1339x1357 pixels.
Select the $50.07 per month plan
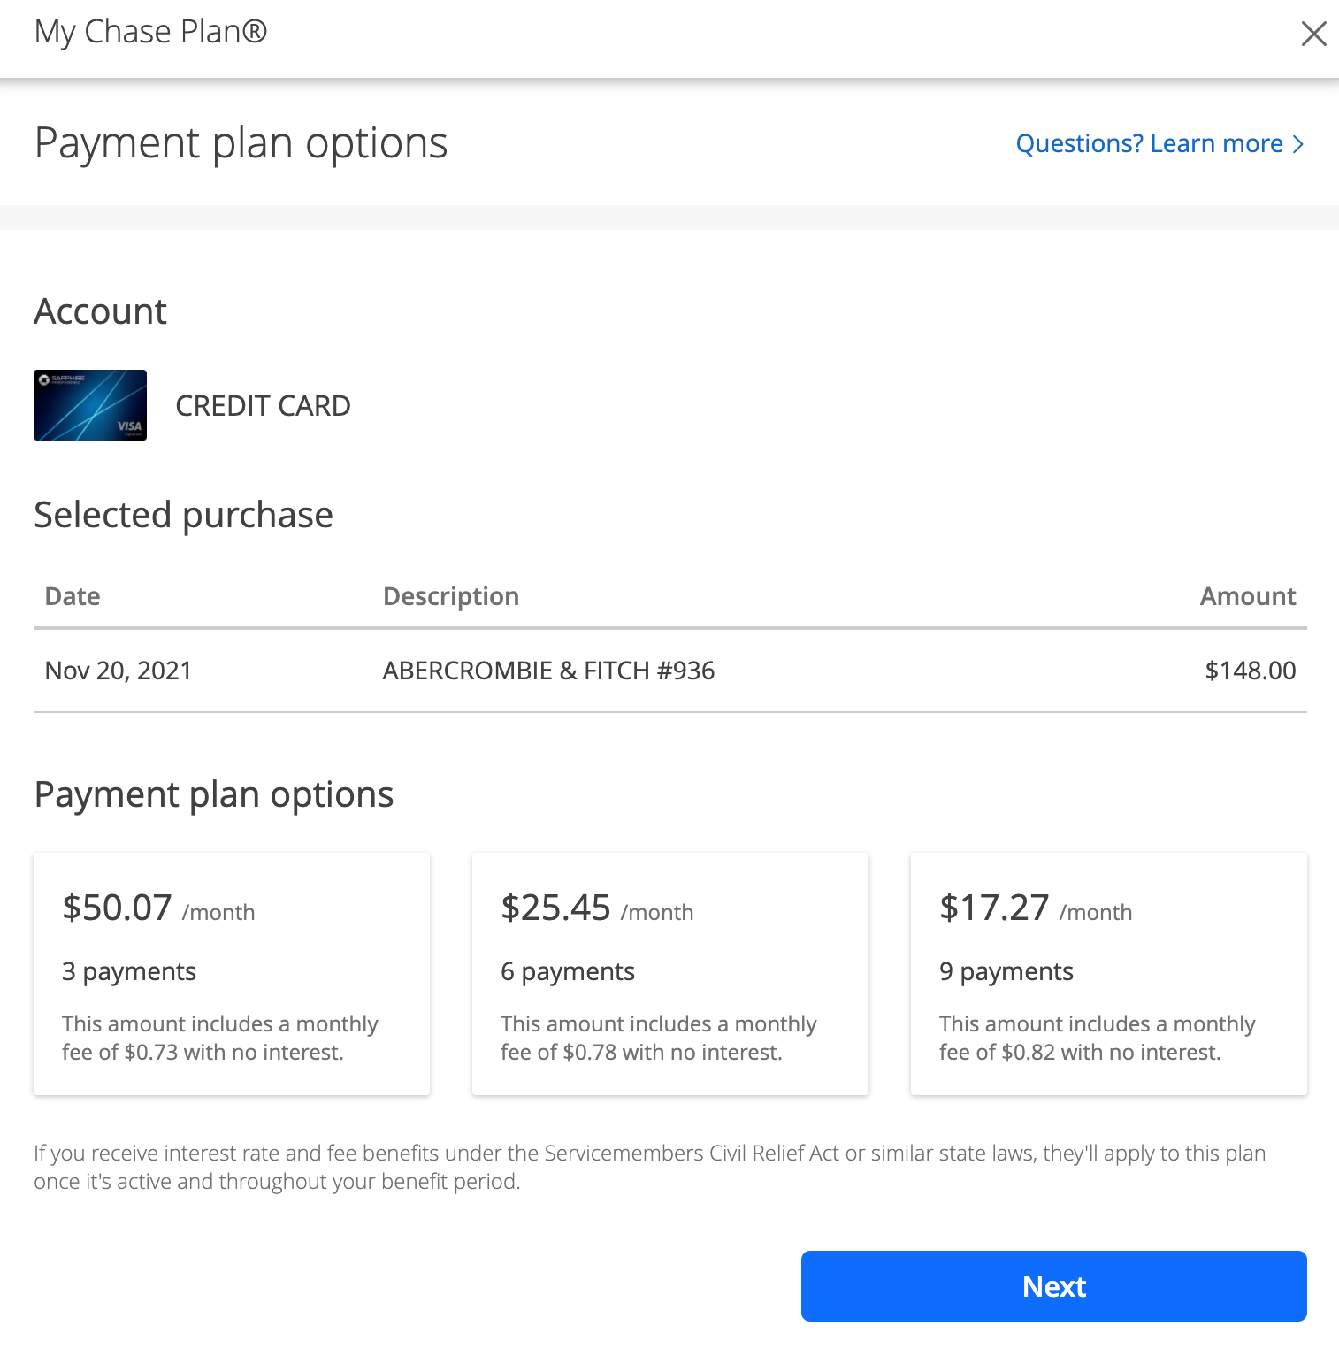pyautogui.click(x=232, y=974)
